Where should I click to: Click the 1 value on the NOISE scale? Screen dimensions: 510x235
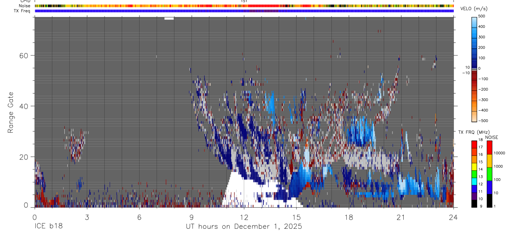495,206
